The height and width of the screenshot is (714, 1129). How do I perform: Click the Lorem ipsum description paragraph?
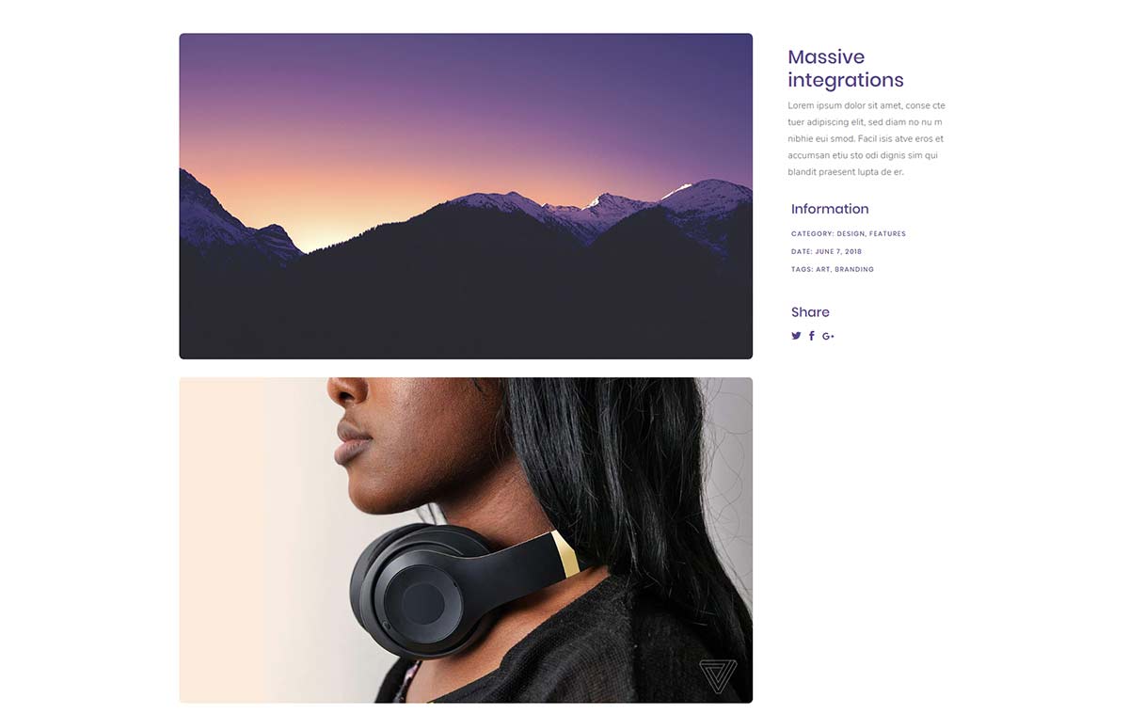(867, 138)
